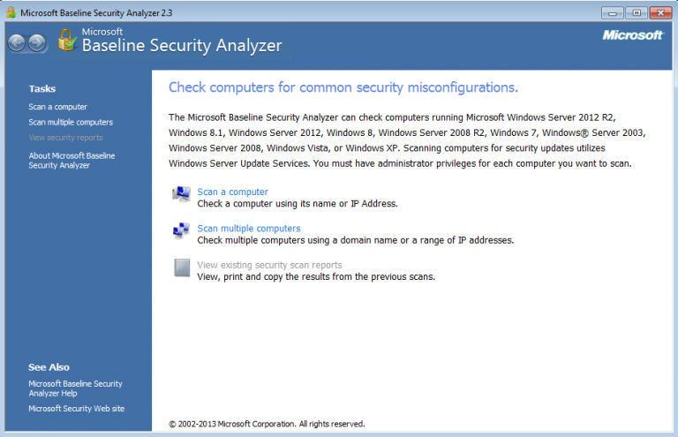Click the title bar application icon

[11, 12]
